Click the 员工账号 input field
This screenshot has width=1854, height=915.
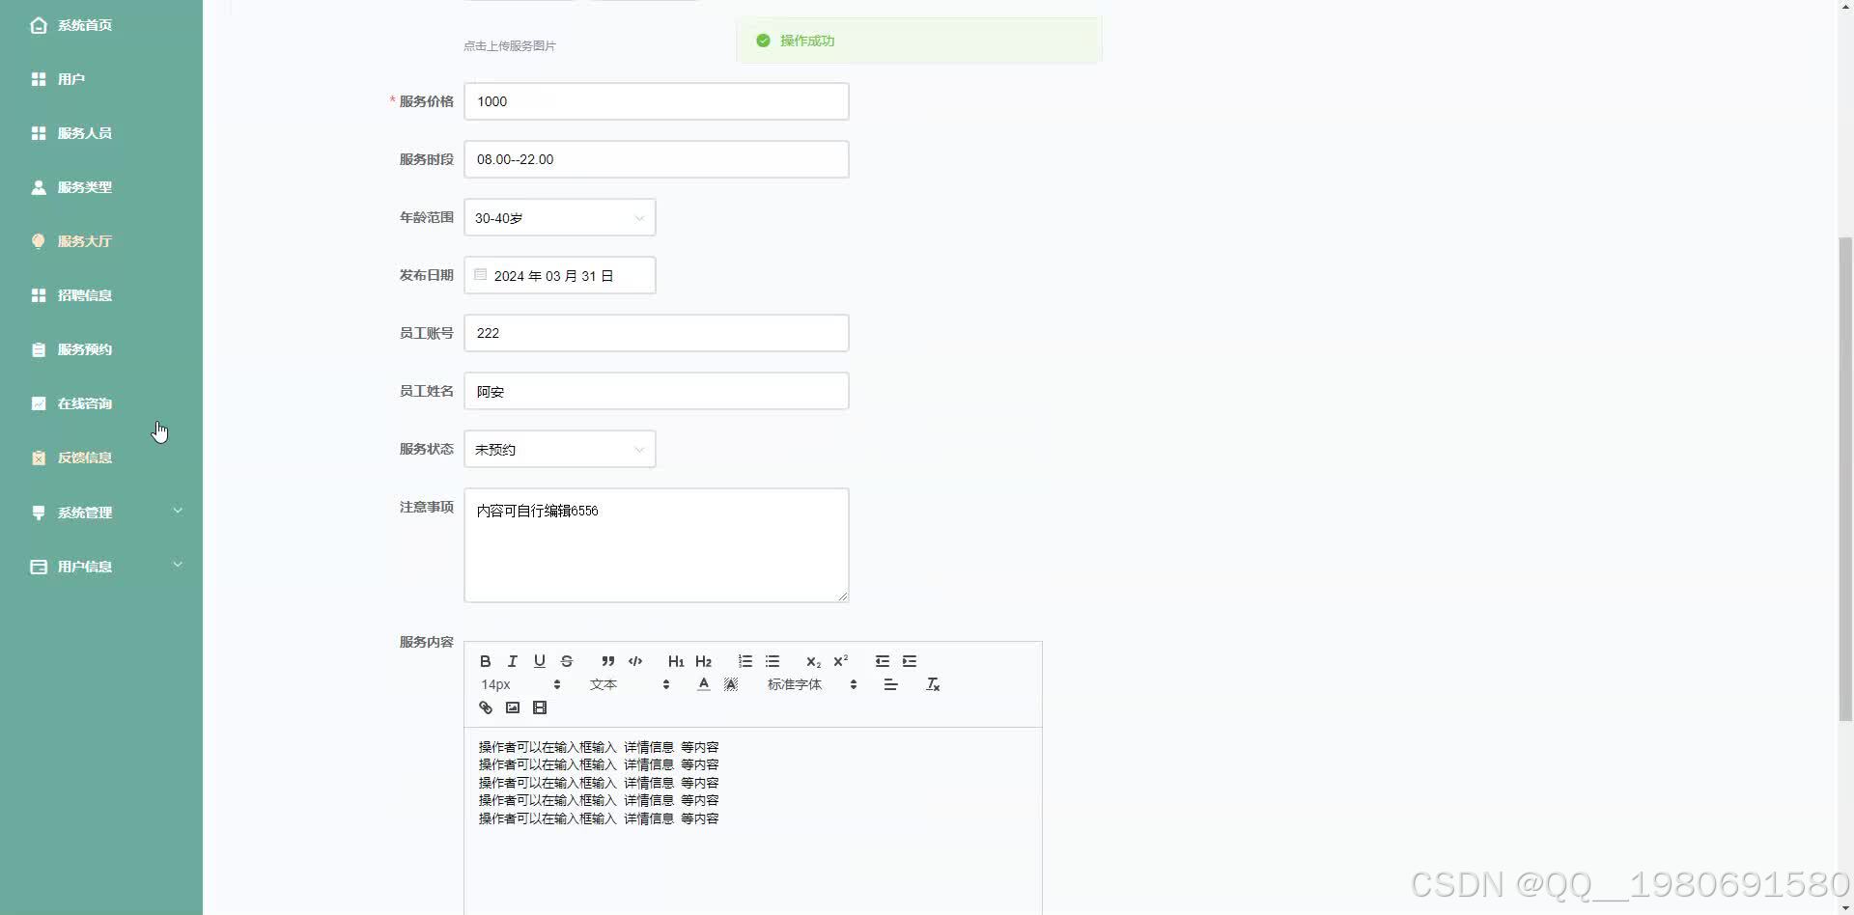point(657,333)
